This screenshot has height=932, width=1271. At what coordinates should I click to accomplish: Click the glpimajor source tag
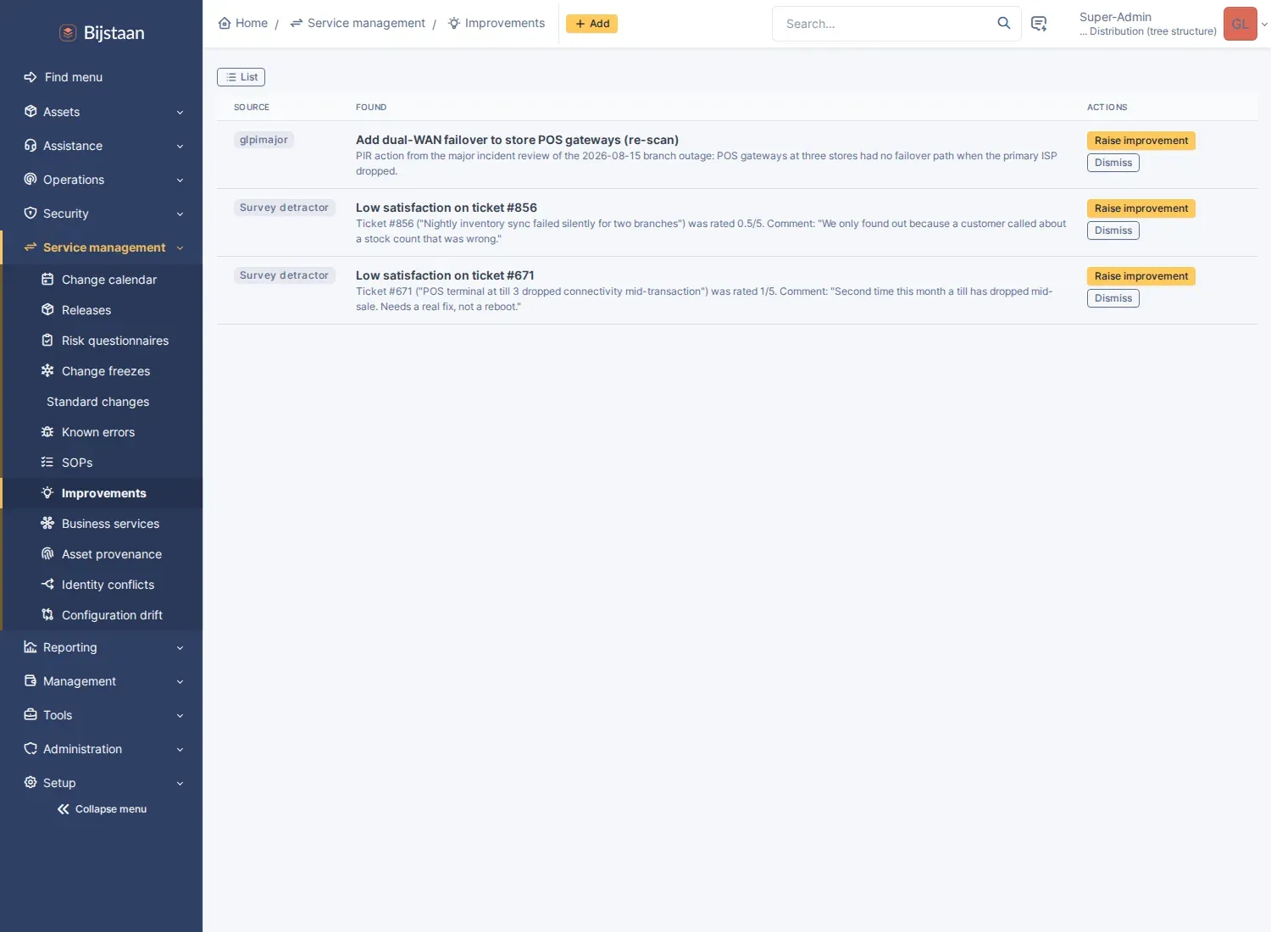(264, 140)
